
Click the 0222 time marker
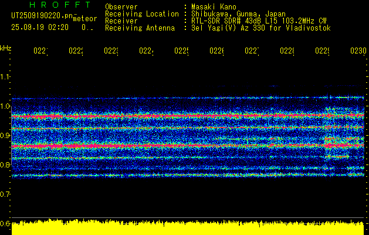[x=76, y=51]
